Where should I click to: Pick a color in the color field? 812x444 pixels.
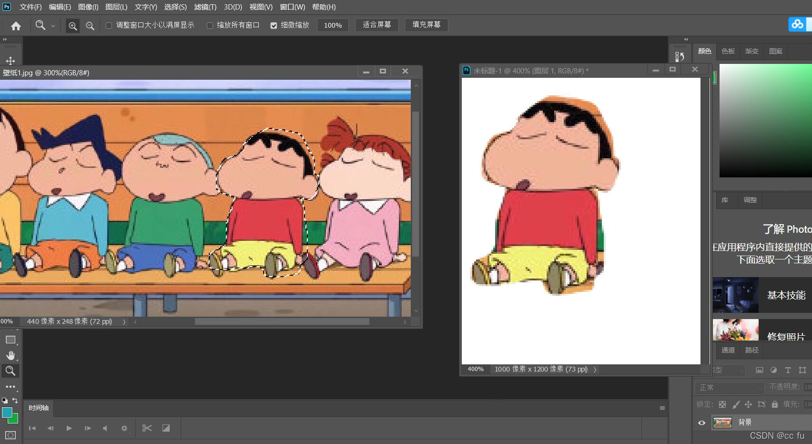click(766, 121)
